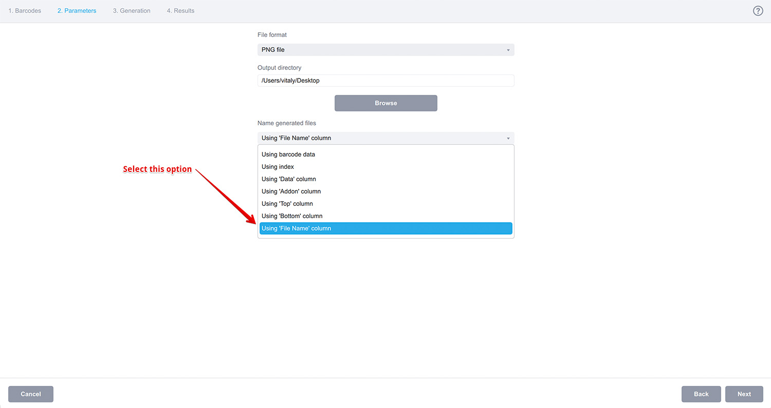
Task: Click the Output directory path field
Action: click(x=385, y=81)
